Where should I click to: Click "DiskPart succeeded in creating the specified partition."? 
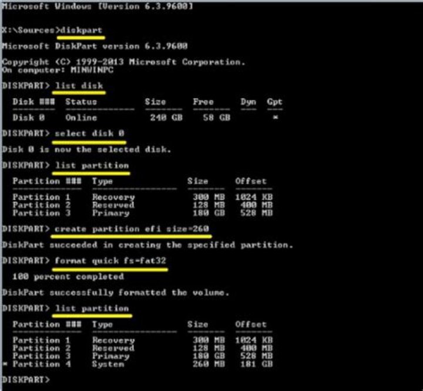[147, 245]
